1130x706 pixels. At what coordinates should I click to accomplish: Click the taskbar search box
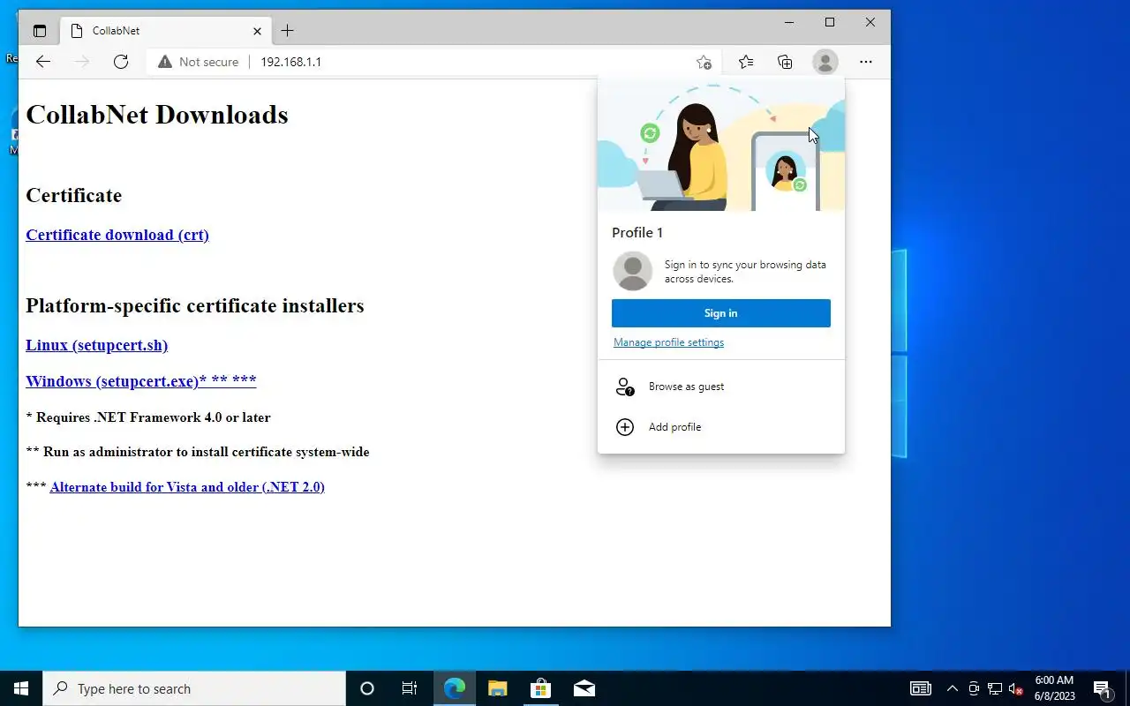194,688
